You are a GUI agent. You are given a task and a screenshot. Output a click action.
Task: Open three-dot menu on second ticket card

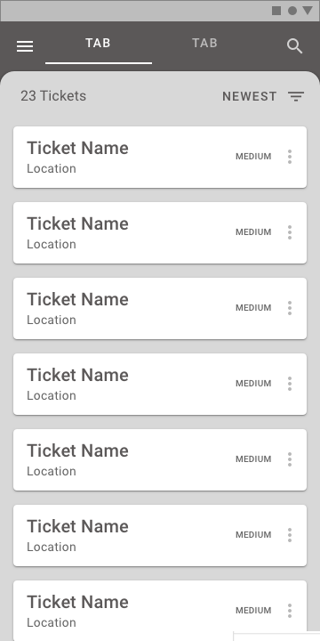pos(290,232)
